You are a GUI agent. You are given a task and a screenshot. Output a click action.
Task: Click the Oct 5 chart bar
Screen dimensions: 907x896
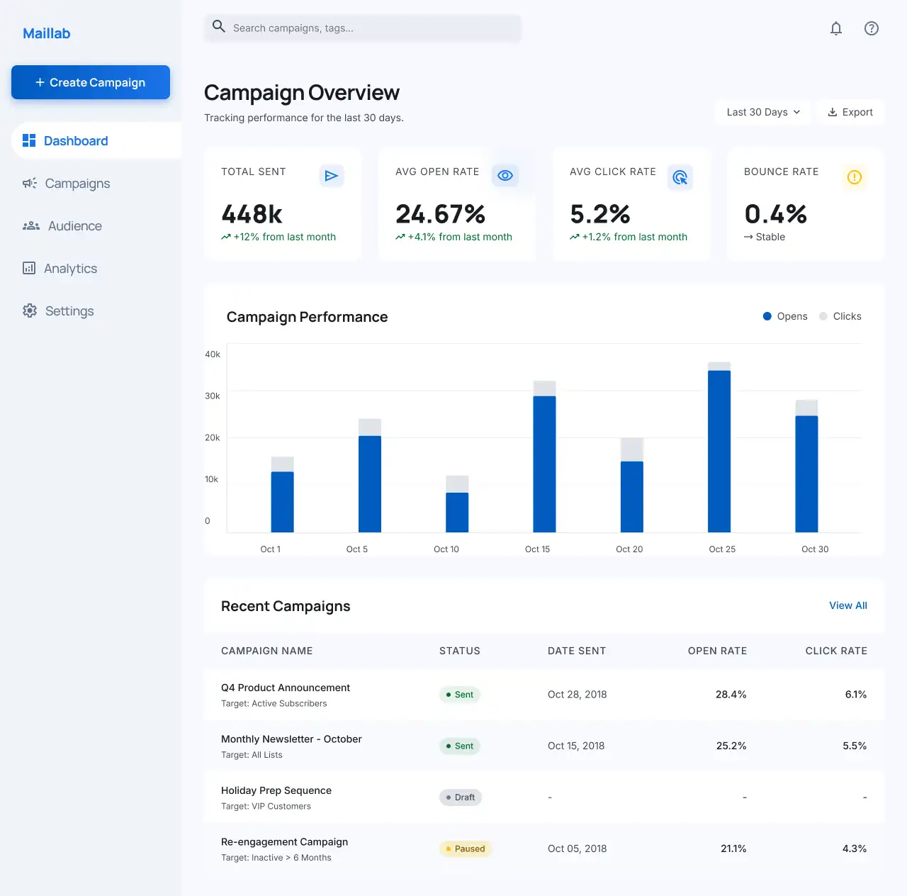pos(370,476)
